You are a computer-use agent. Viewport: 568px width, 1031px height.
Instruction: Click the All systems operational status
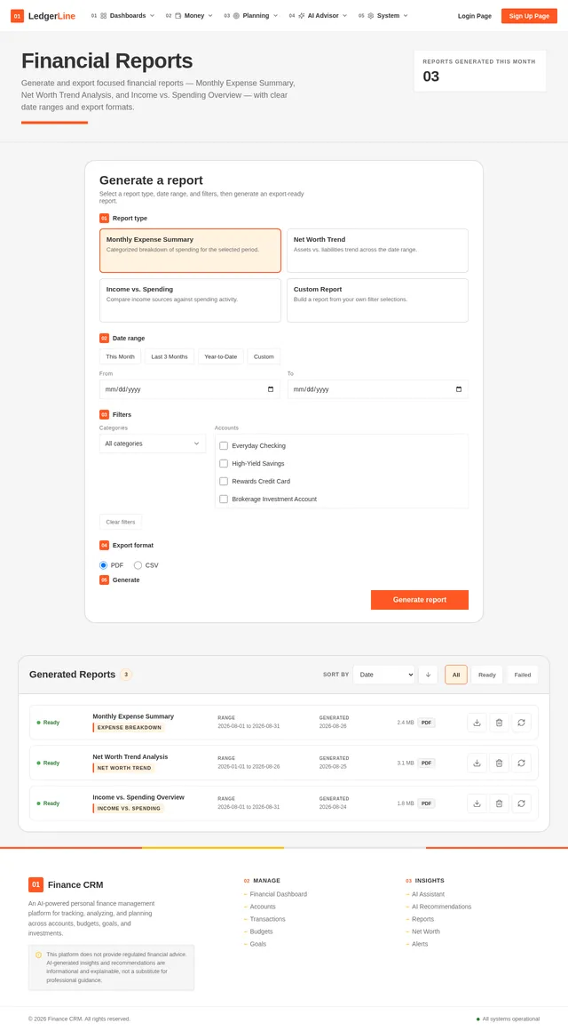coord(509,1019)
